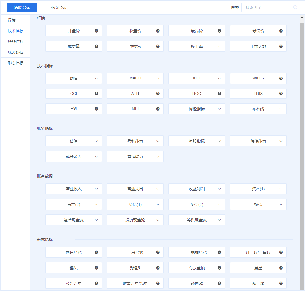Open the 盈利能力 dropdown

[158, 141]
